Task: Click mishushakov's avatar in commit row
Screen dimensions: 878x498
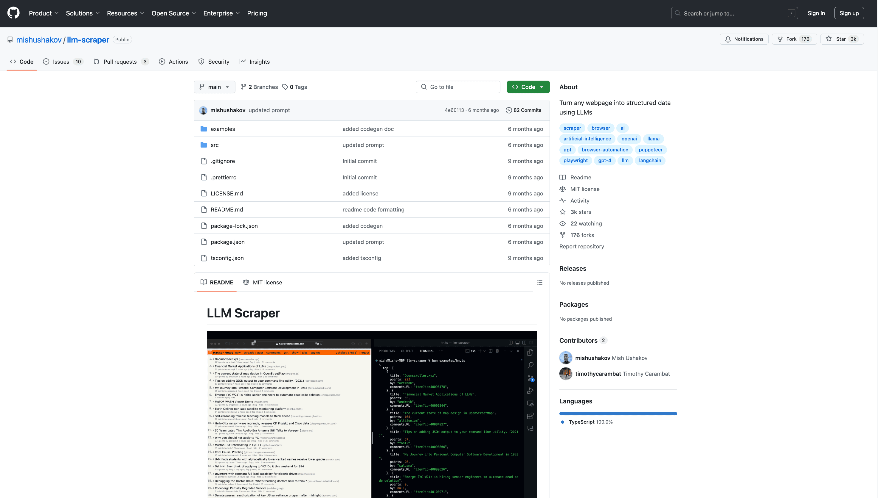Action: [x=203, y=110]
